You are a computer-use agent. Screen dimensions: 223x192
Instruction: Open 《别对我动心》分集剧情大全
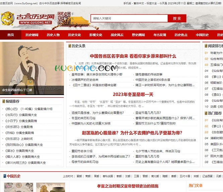pyautogui.click(x=24, y=145)
